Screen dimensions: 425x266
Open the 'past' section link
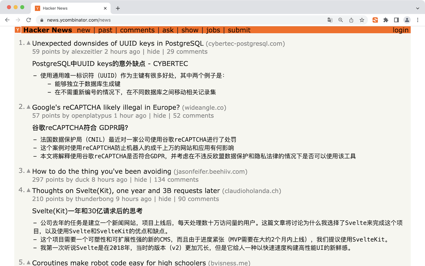pos(105,30)
